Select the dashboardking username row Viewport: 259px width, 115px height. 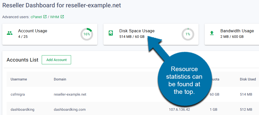coord(22,109)
